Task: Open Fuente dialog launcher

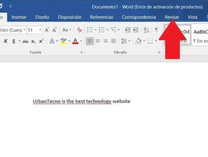Action: 81,52
